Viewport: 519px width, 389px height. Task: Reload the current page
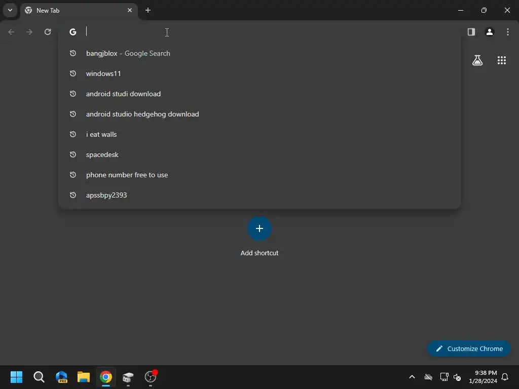click(48, 32)
